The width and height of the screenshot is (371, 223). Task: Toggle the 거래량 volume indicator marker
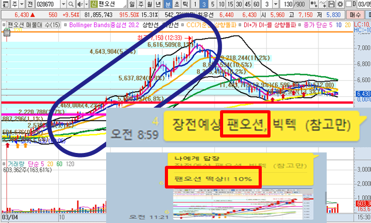[x=4, y=164]
